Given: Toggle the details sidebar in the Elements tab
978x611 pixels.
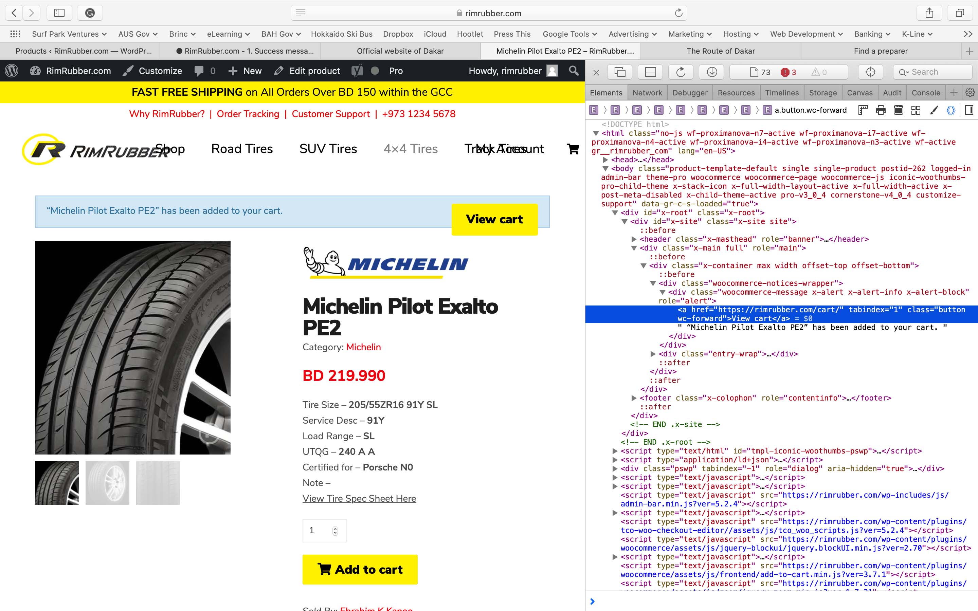Looking at the screenshot, I should [x=969, y=110].
